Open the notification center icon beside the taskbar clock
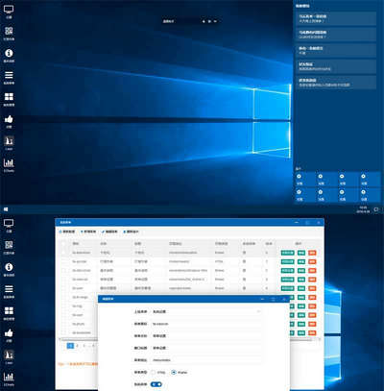Image resolution: width=384 pixels, height=391 pixels. point(376,209)
